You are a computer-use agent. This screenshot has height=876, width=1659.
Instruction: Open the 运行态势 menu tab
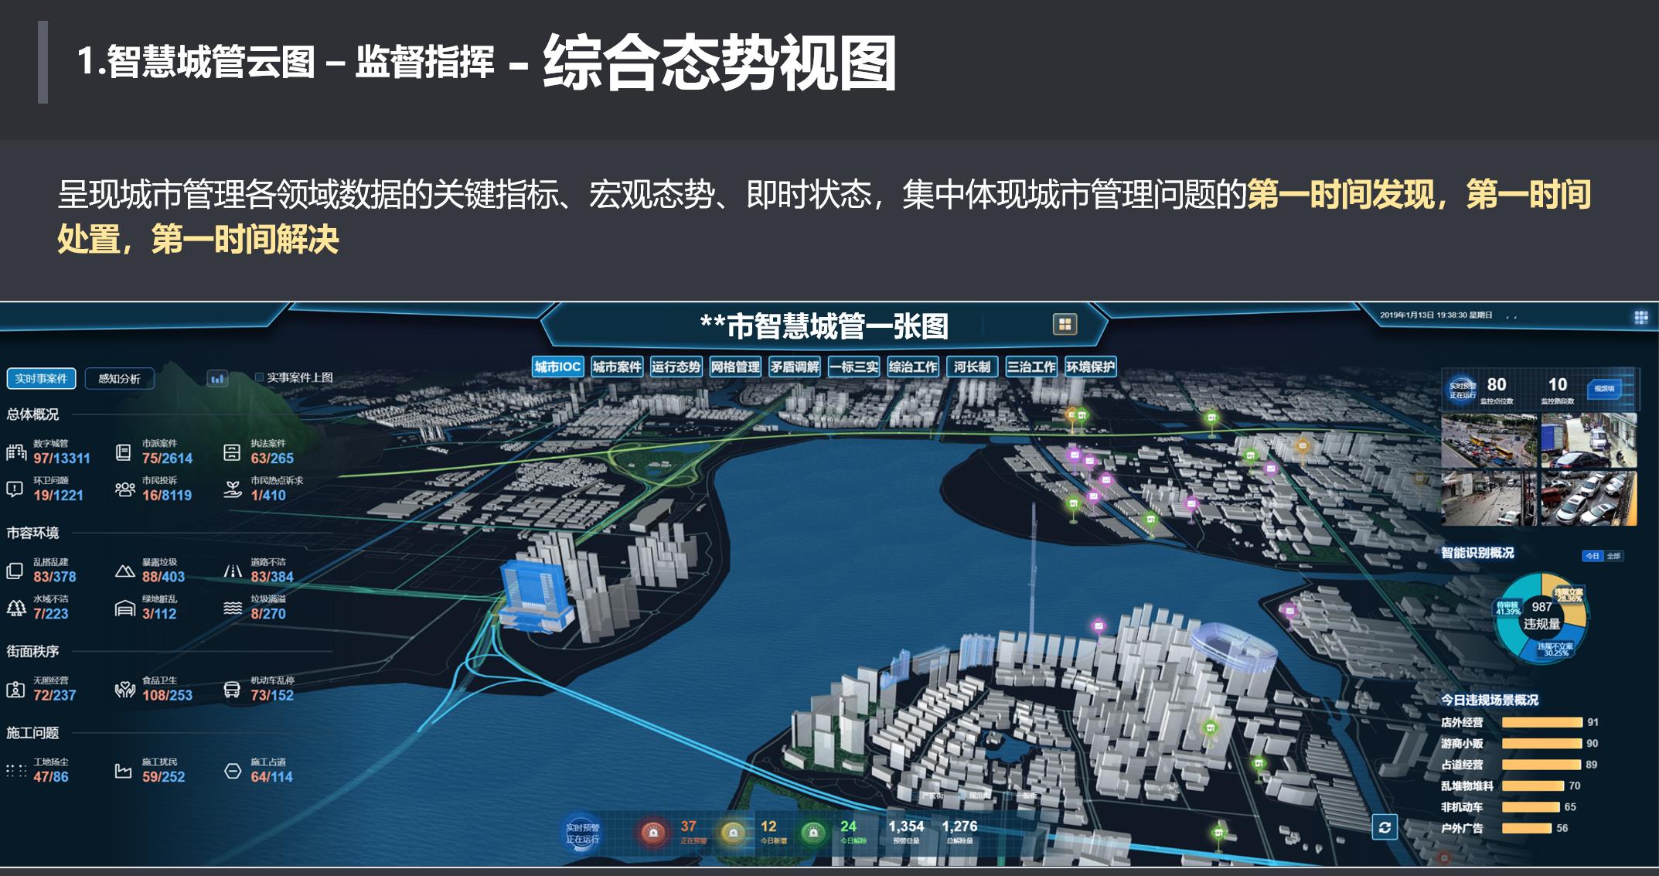click(x=676, y=366)
